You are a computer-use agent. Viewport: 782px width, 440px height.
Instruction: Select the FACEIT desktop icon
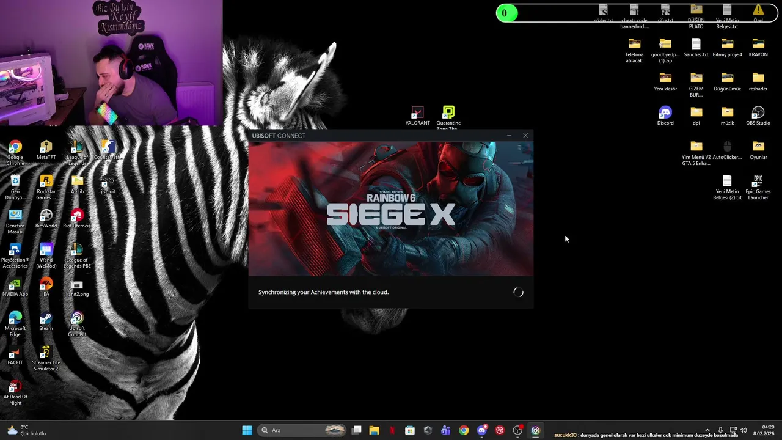click(15, 356)
